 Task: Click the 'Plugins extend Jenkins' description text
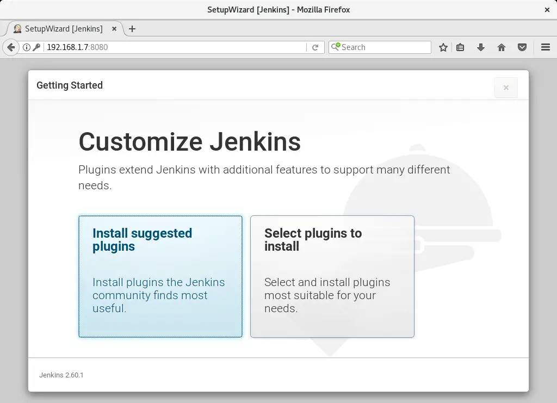264,177
